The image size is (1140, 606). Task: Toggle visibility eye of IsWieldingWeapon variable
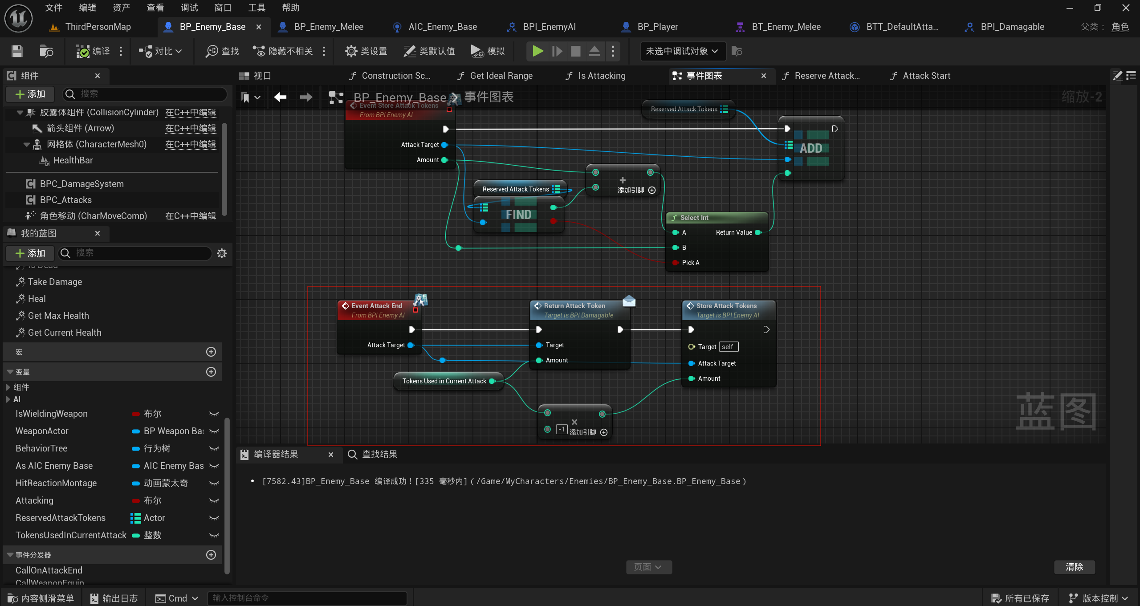(x=214, y=414)
